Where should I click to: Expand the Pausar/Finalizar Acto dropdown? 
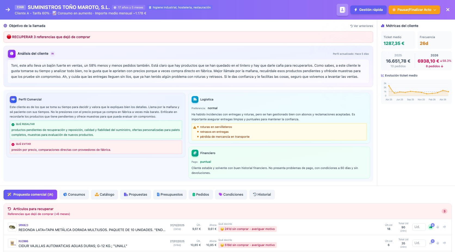tap(414, 10)
